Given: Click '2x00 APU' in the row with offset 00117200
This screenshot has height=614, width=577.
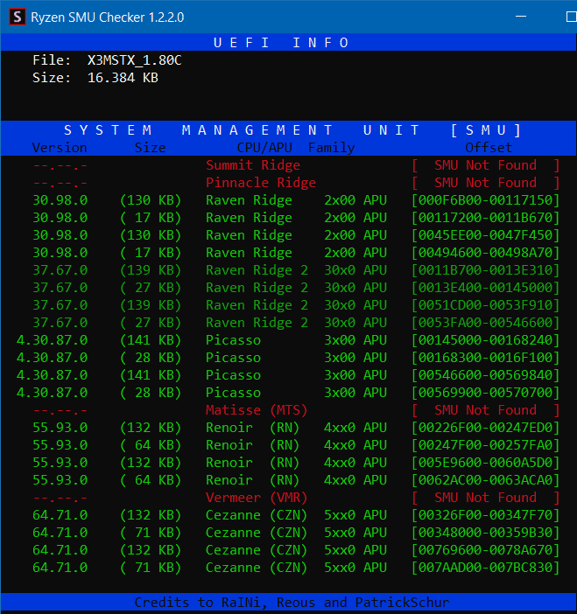Looking at the screenshot, I should [355, 218].
